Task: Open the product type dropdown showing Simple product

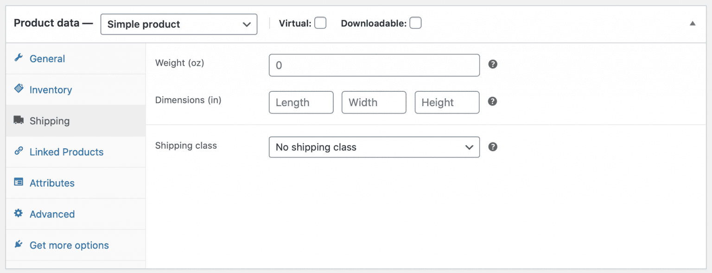Action: 179,24
